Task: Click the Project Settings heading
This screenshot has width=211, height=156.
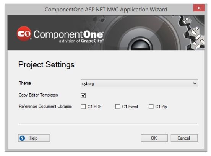Action: click(46, 65)
